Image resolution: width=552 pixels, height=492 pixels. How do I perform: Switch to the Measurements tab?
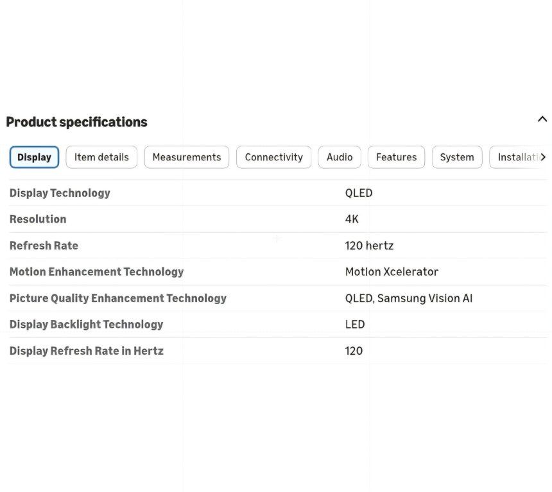click(187, 157)
